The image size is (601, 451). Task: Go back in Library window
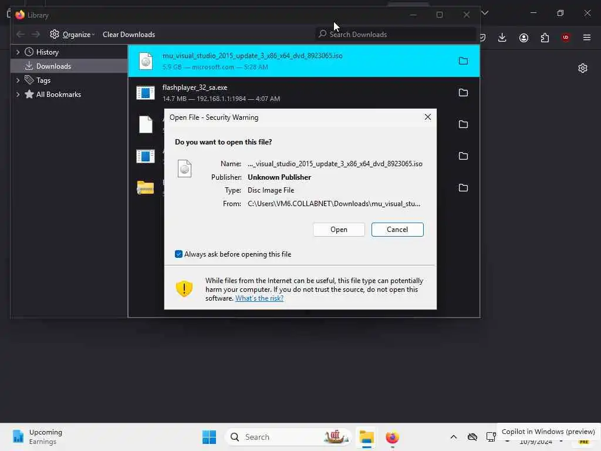point(21,34)
